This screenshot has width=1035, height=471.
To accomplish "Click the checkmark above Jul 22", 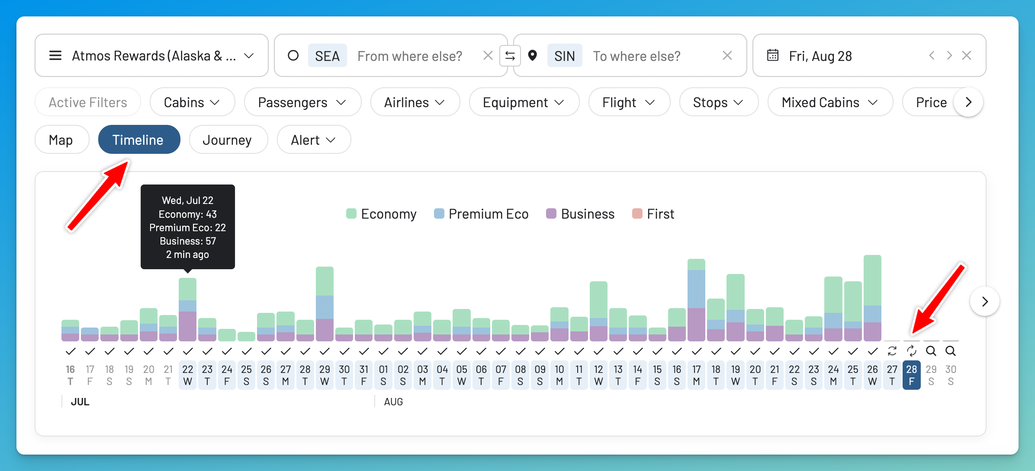I will coord(188,351).
